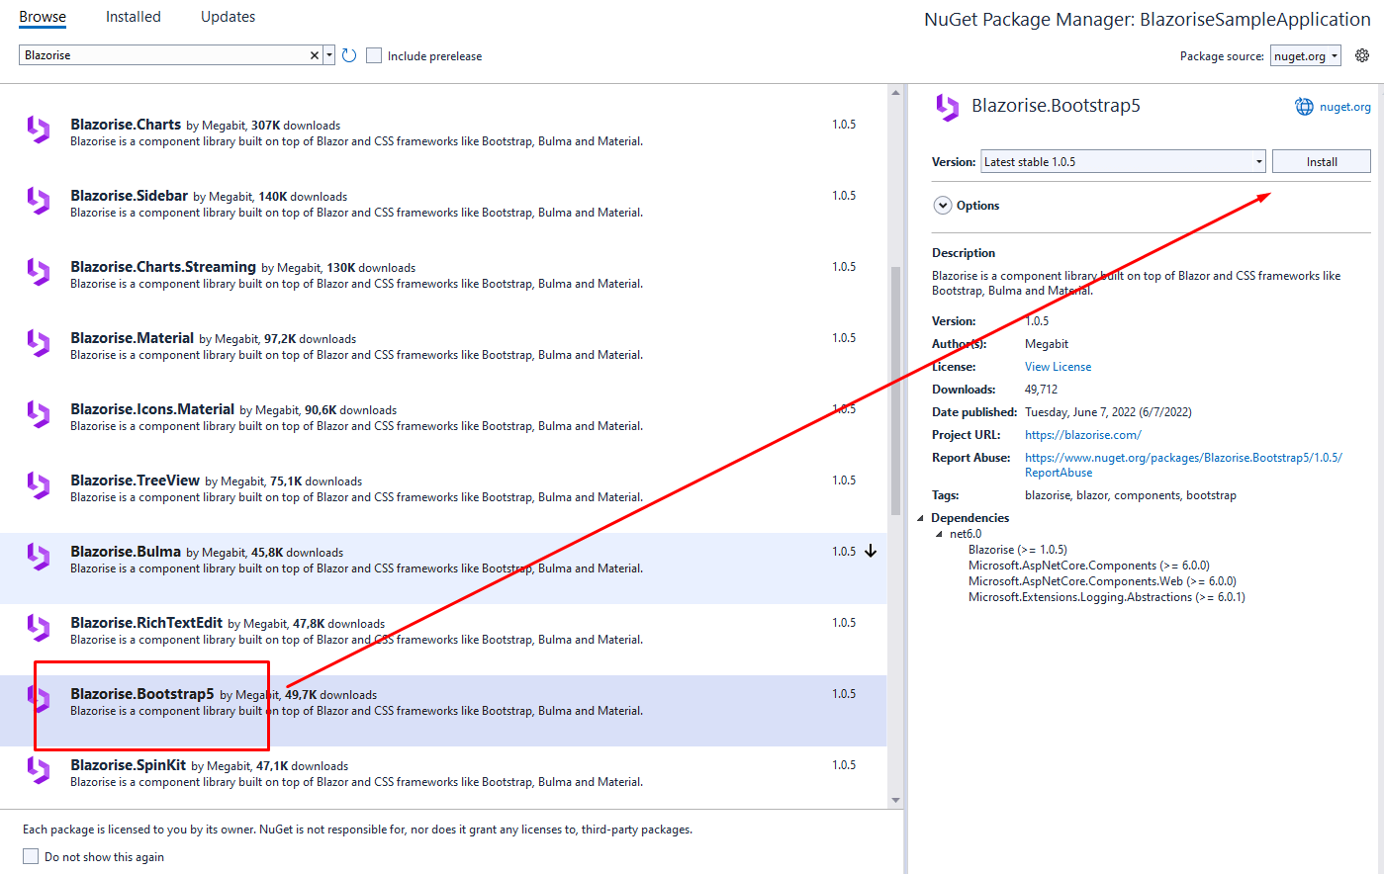
Task: Open NuGet package source settings via the gear icon
Action: pyautogui.click(x=1361, y=56)
